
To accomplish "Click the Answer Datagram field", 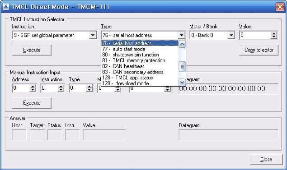I will (x=228, y=135).
